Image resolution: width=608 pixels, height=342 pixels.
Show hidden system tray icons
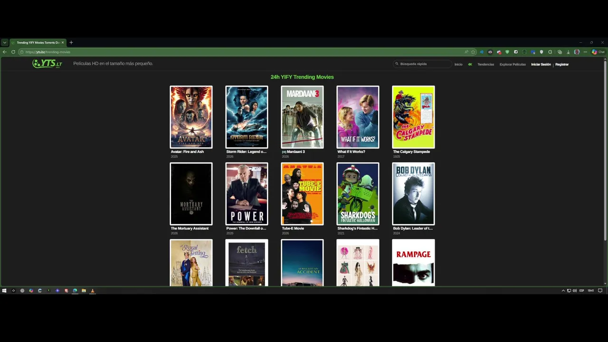[563, 291]
